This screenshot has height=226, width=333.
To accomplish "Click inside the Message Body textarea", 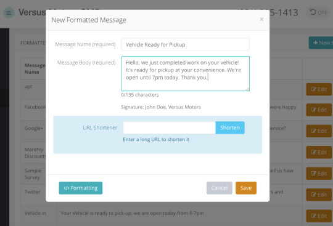I will [x=185, y=73].
